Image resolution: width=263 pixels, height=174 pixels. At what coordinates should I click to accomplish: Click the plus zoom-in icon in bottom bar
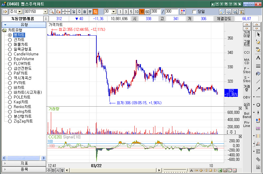click(201, 170)
